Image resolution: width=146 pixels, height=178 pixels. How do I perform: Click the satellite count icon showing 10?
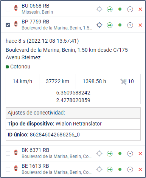123,82
